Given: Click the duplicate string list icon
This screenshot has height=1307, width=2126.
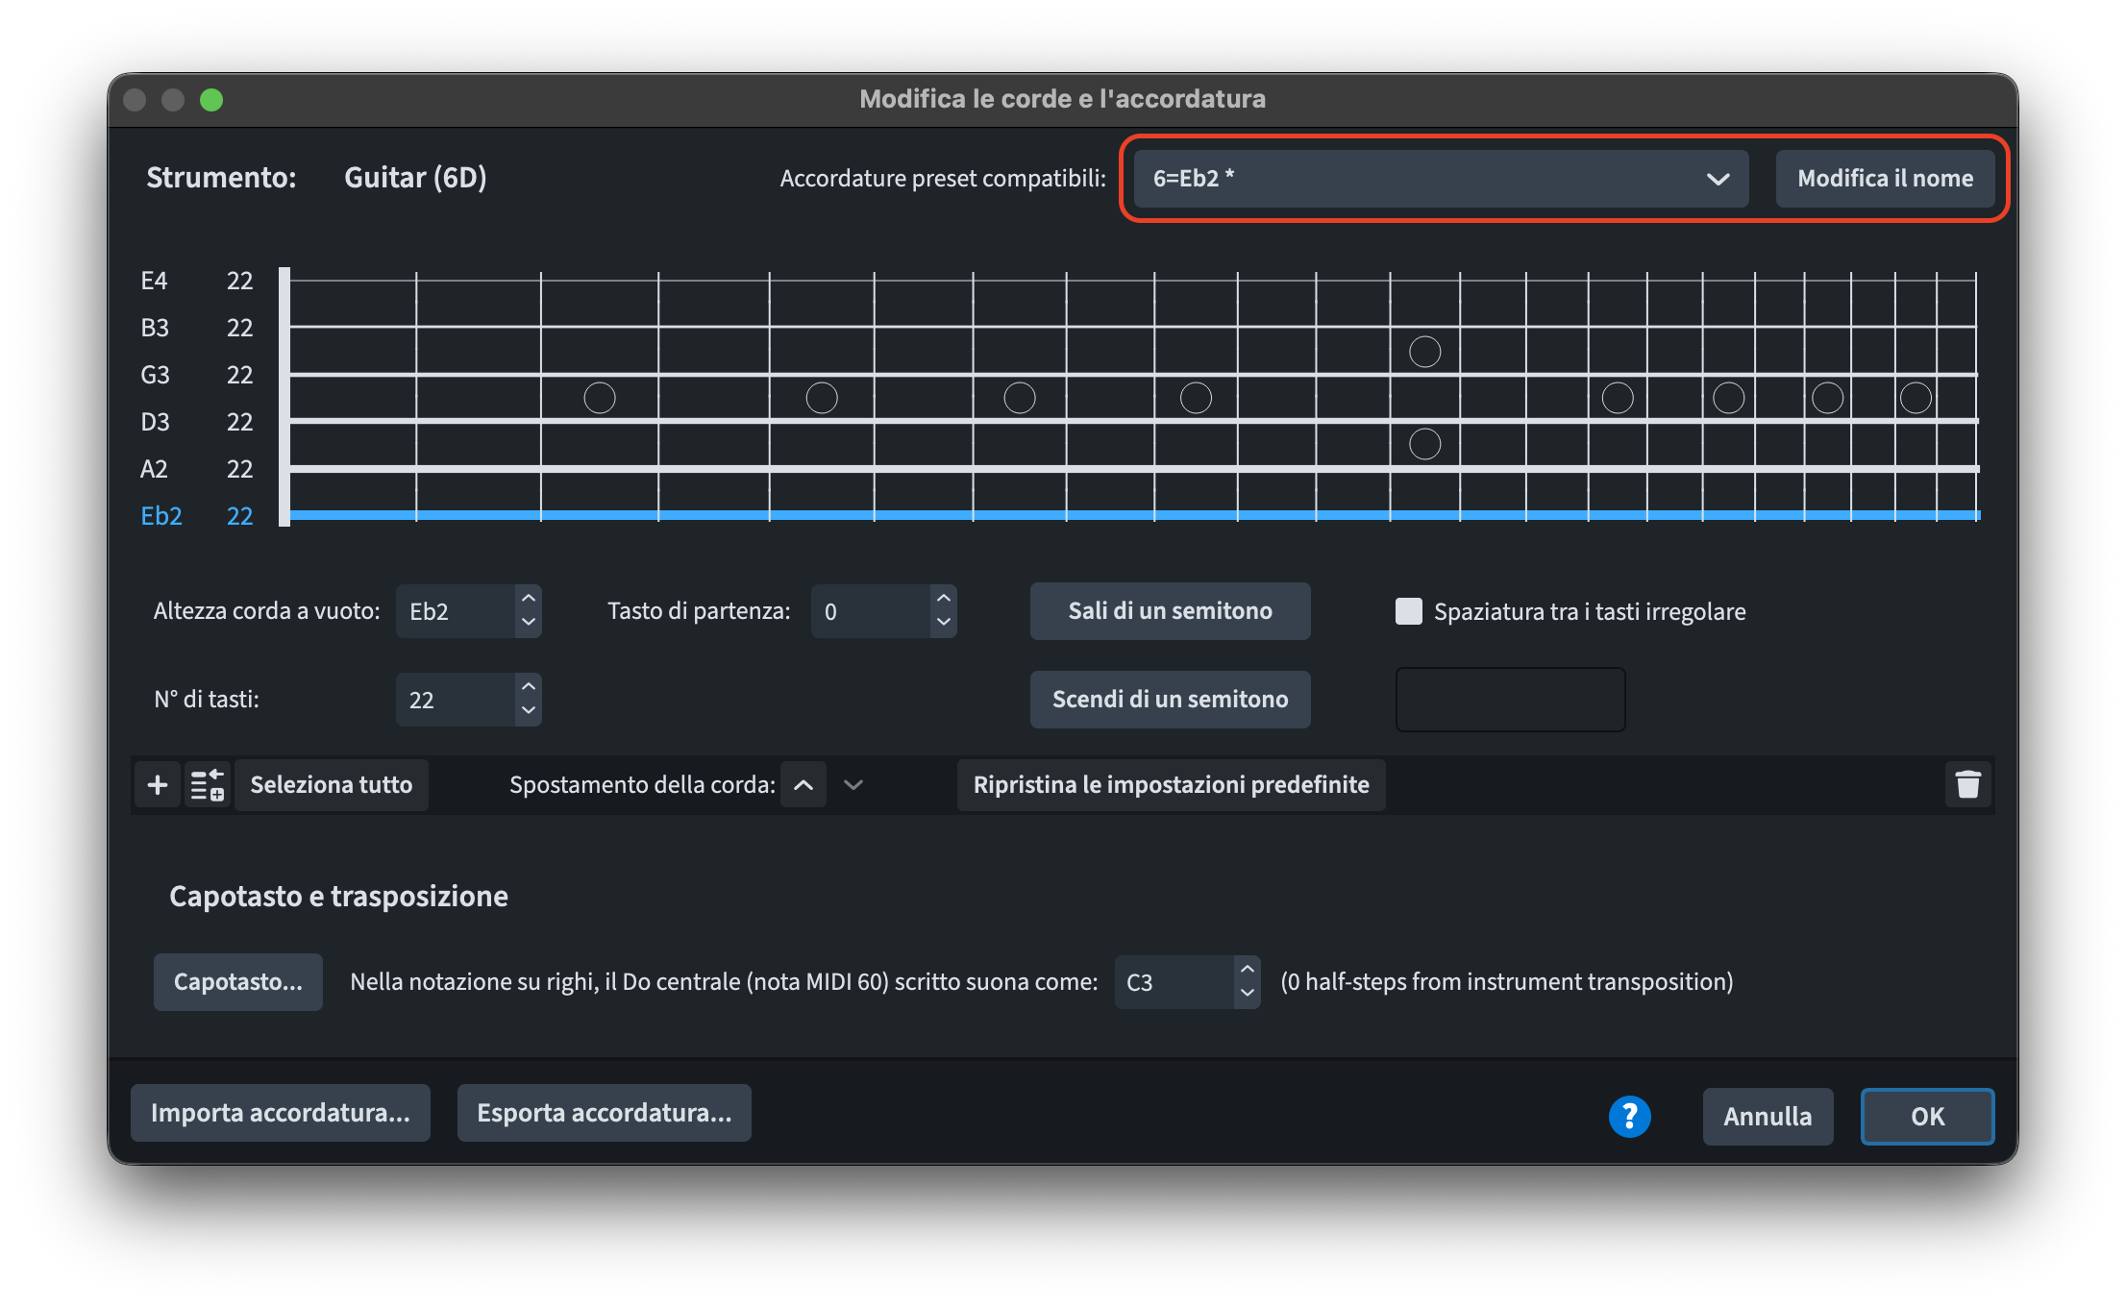Looking at the screenshot, I should pos(207,785).
